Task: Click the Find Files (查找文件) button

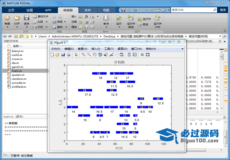Action: (x=41, y=16)
